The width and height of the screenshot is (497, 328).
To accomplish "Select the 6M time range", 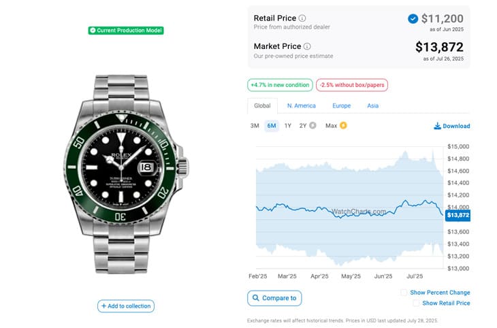I will (x=272, y=126).
